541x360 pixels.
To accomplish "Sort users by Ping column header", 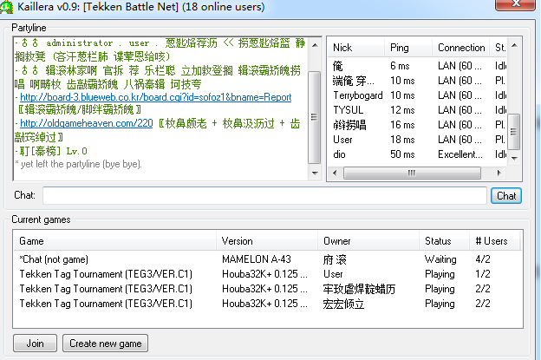I will (408, 48).
